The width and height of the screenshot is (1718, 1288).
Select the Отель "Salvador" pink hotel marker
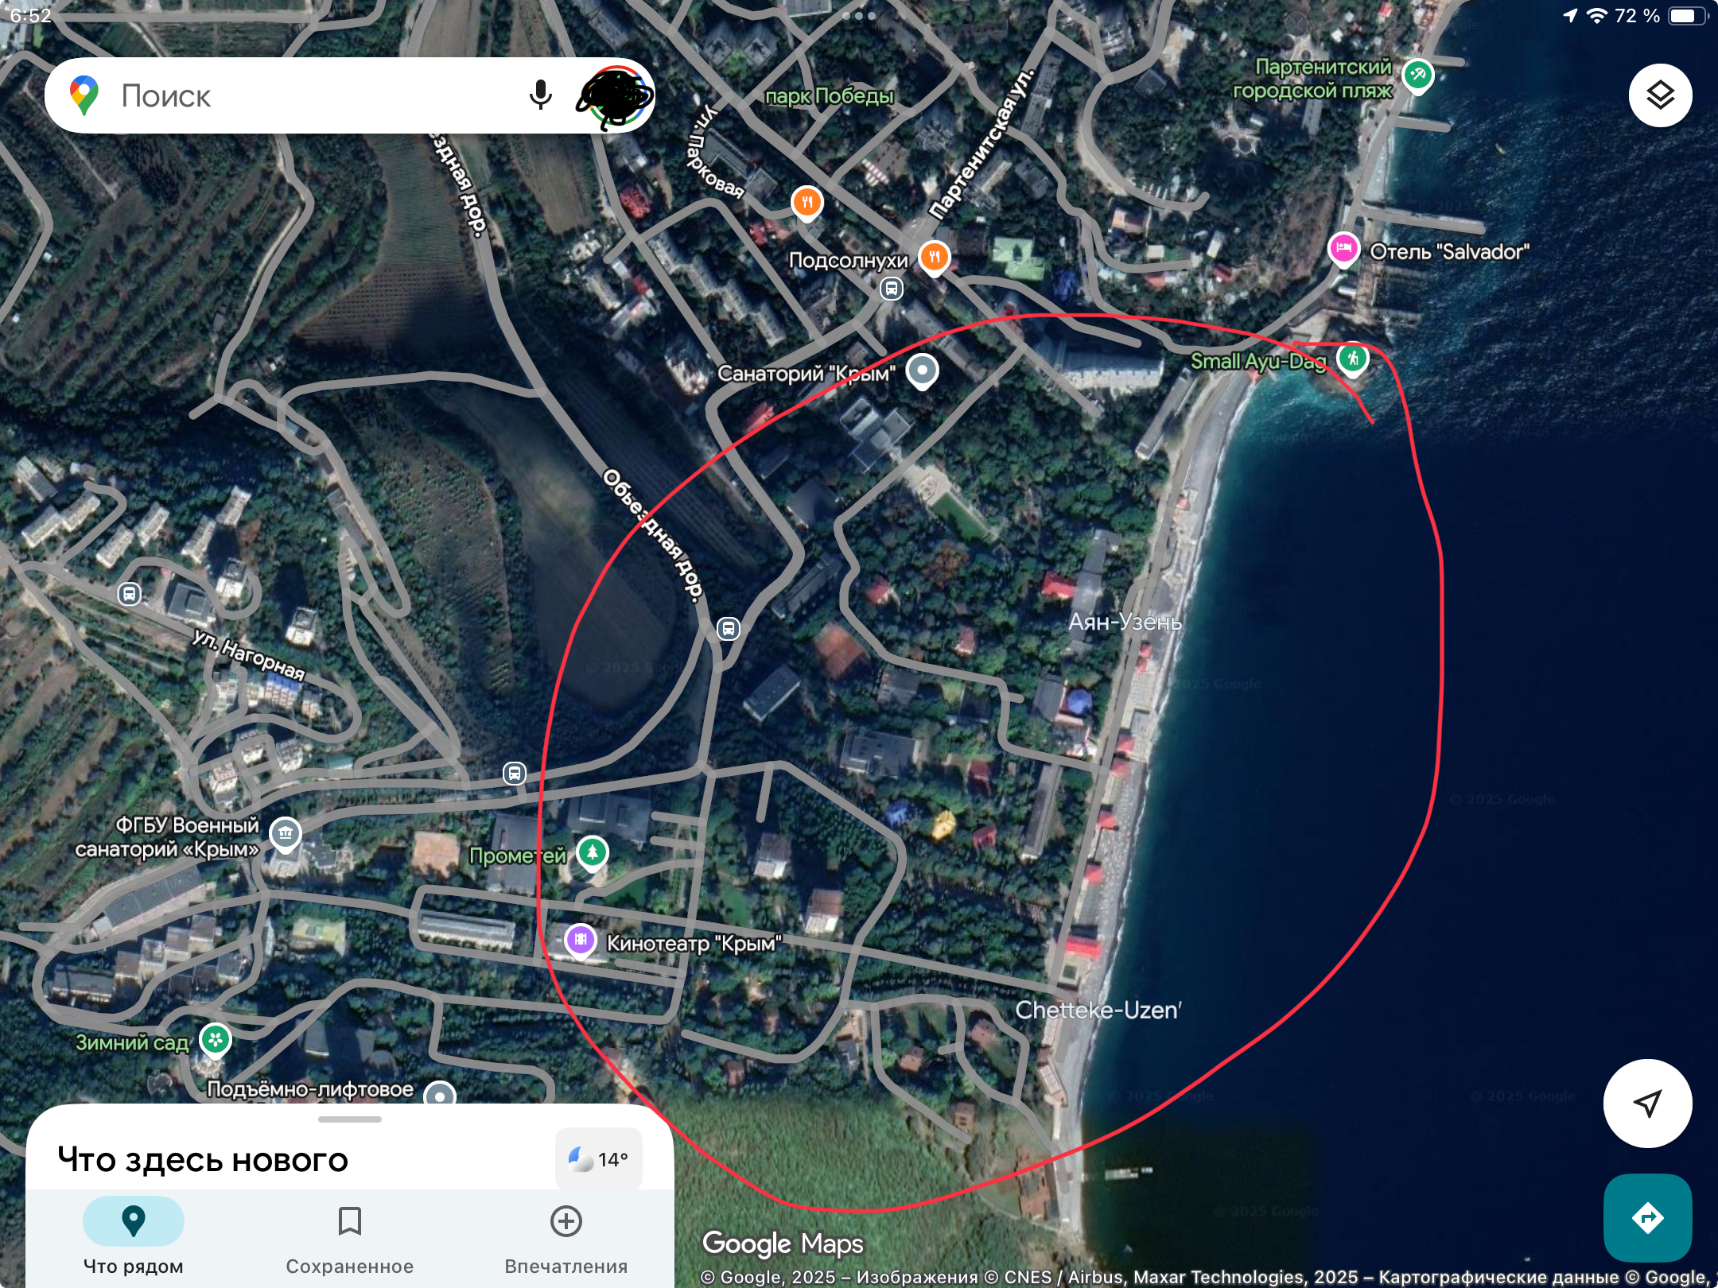click(1343, 250)
